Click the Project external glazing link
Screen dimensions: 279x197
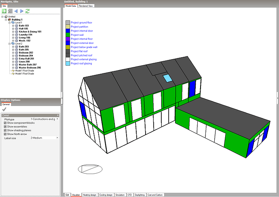pyautogui.click(x=84, y=59)
